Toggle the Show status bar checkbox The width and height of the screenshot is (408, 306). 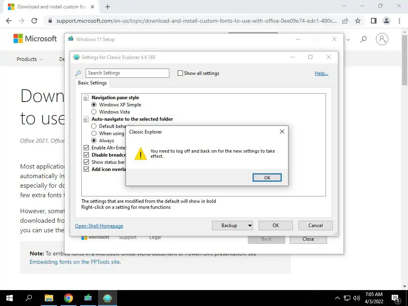(86, 162)
